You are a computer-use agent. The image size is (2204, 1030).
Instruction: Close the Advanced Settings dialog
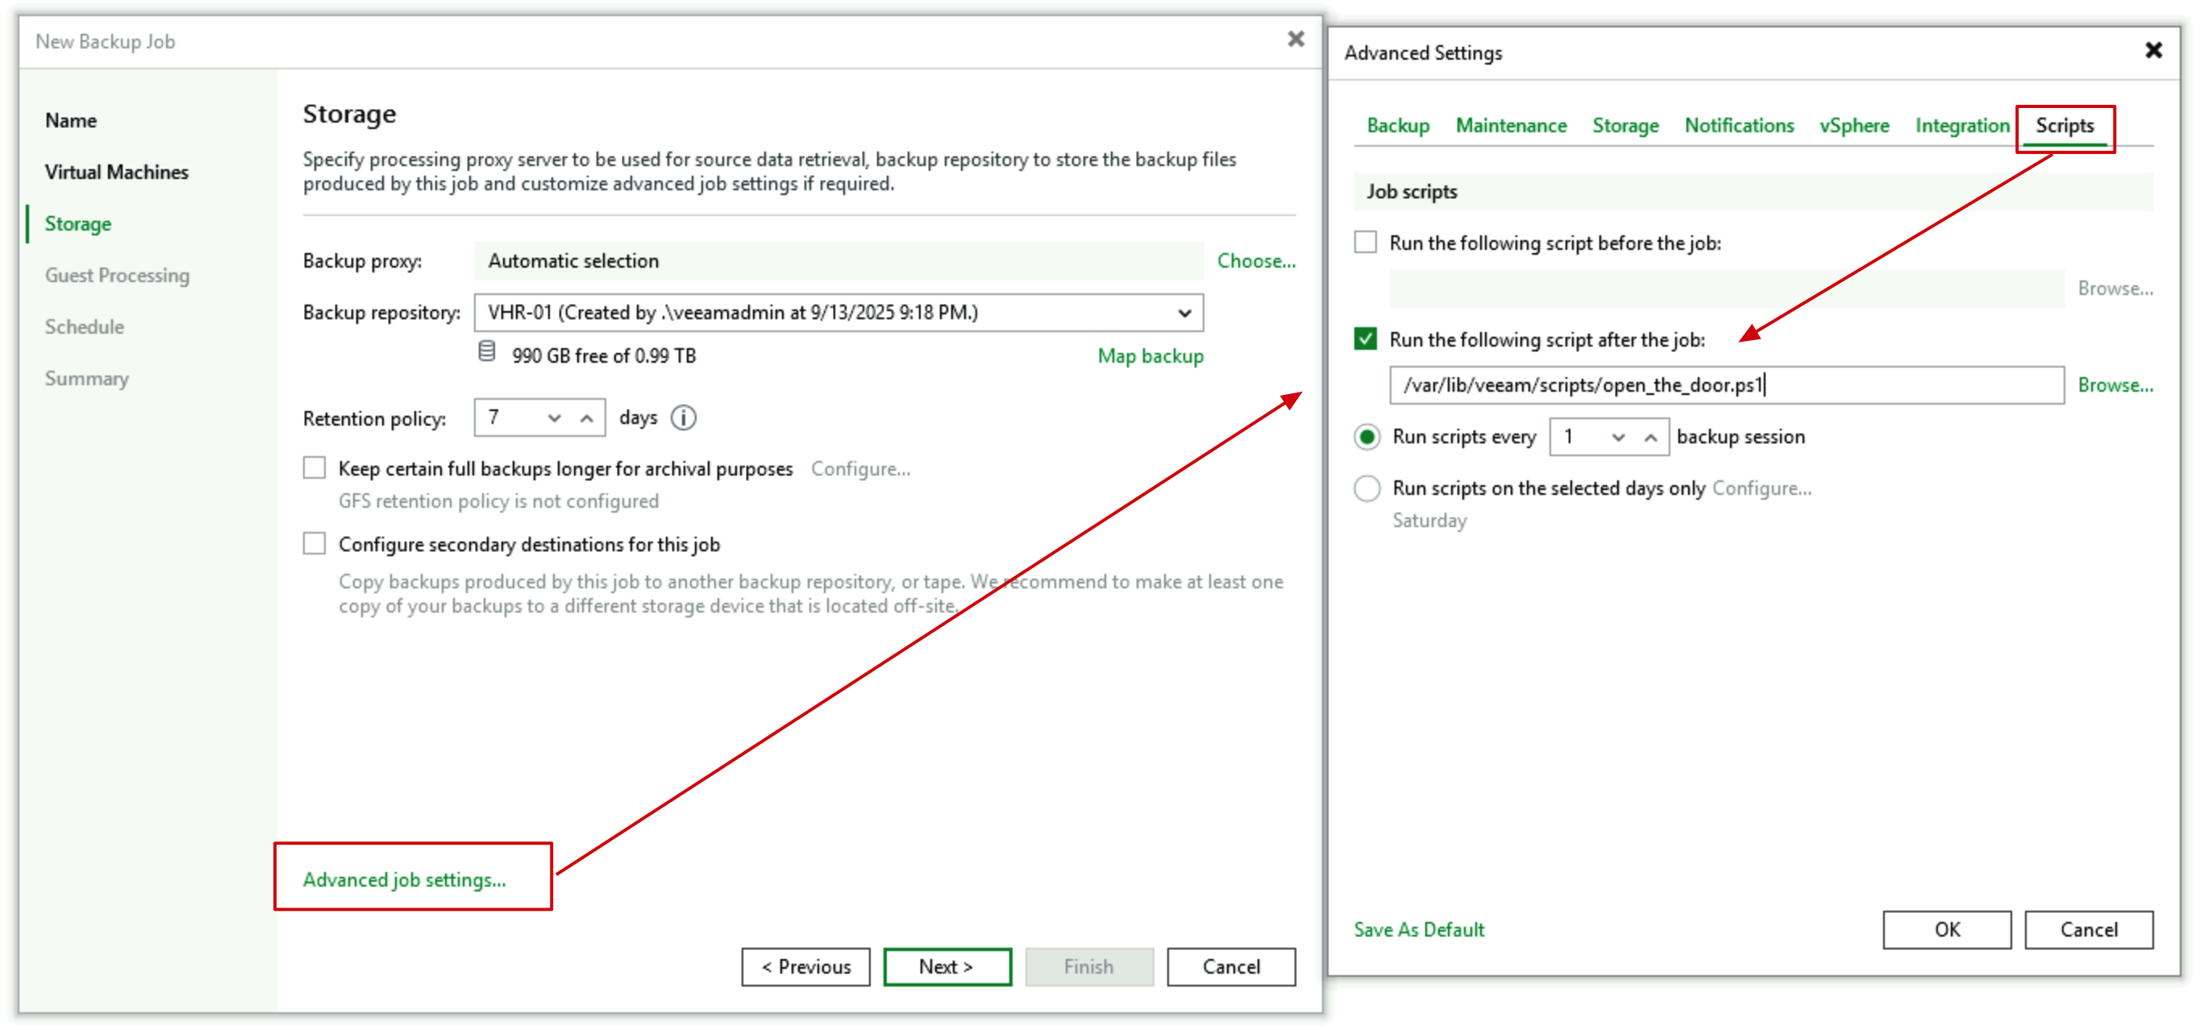[x=2152, y=51]
